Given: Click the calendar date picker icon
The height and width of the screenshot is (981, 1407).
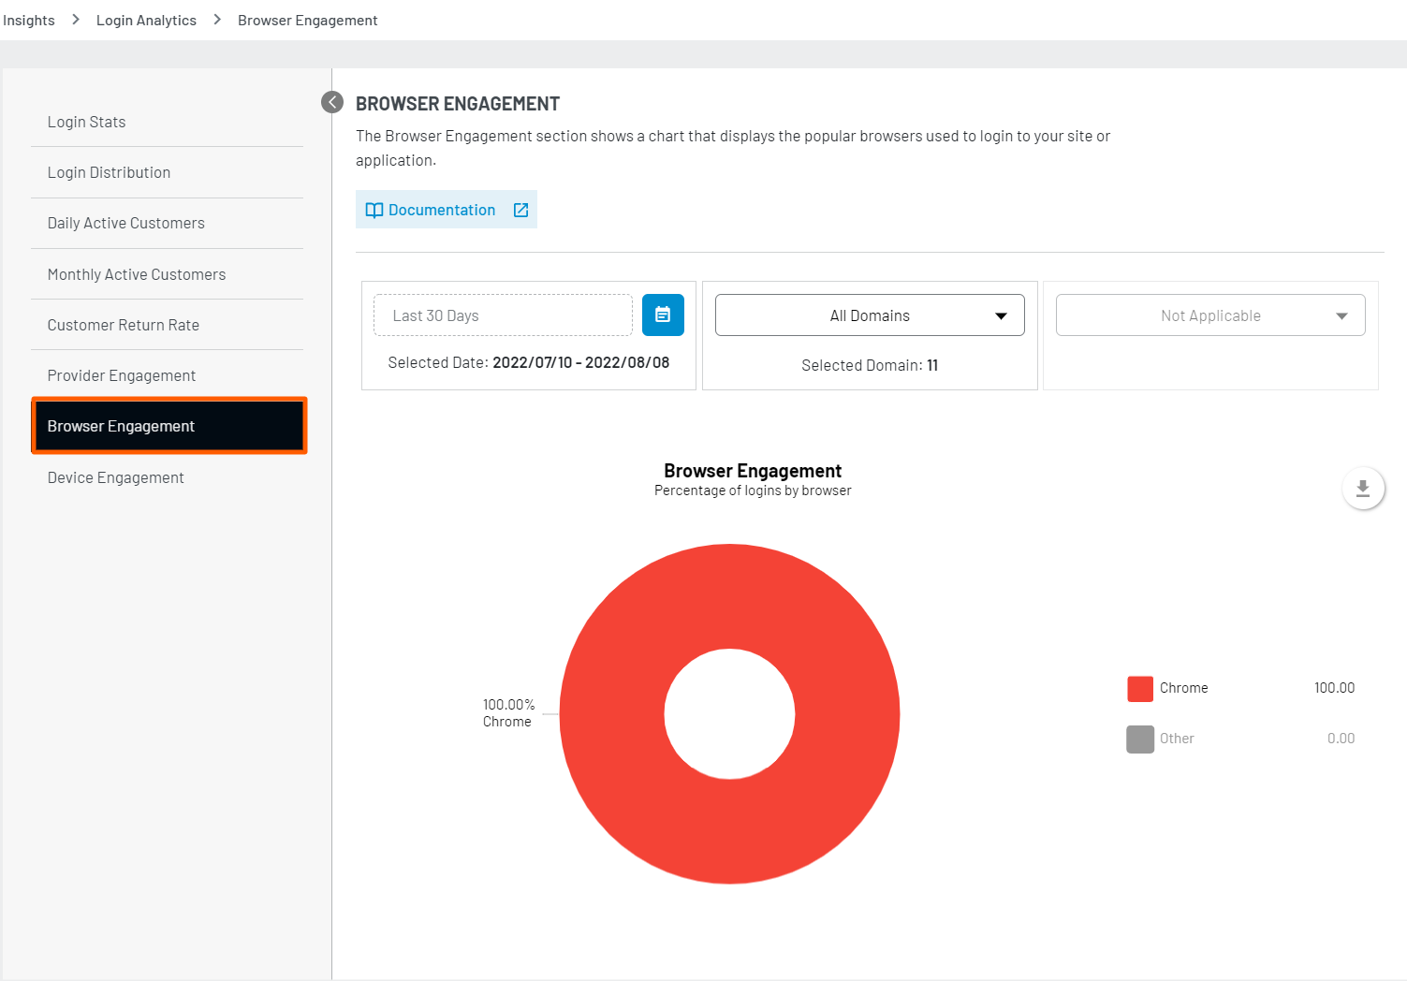Looking at the screenshot, I should pos(663,315).
